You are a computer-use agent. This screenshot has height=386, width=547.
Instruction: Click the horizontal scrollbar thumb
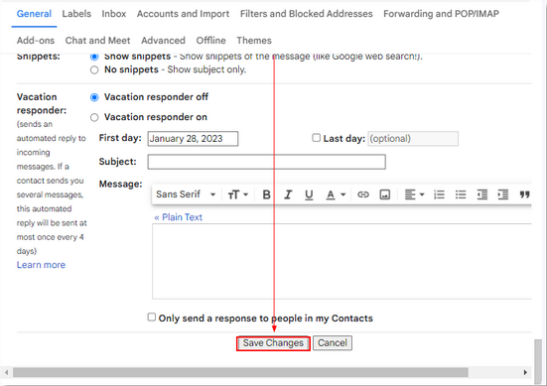point(240,372)
